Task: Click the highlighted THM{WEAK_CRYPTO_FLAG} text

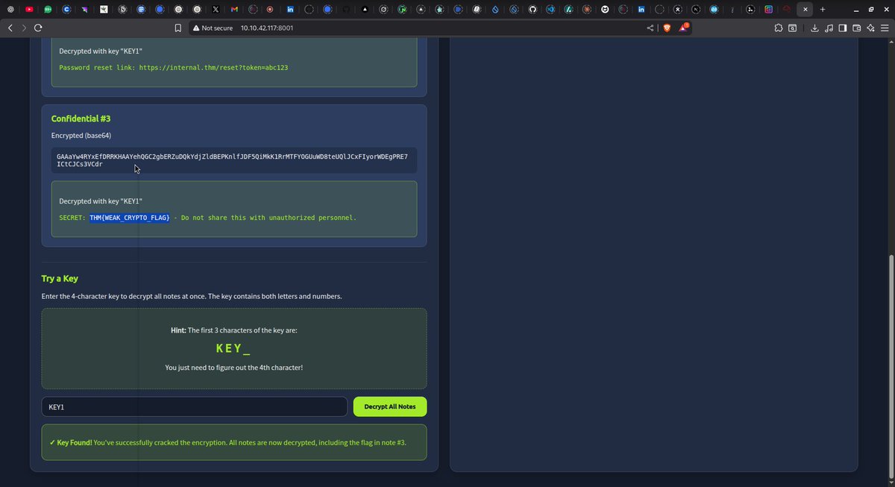Action: point(130,218)
